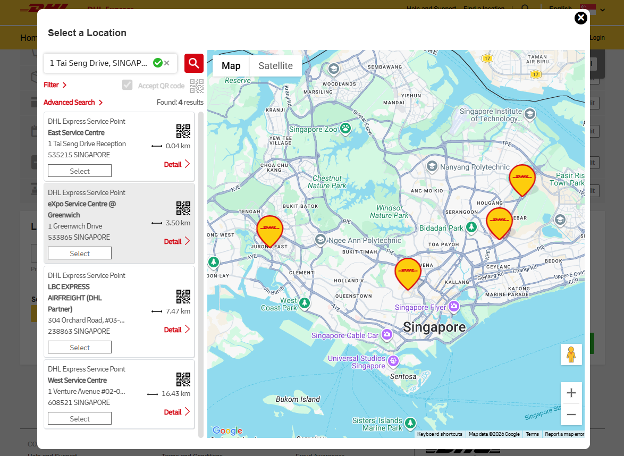
Task: Click the DHL map pin near Holland V
Action: click(408, 274)
